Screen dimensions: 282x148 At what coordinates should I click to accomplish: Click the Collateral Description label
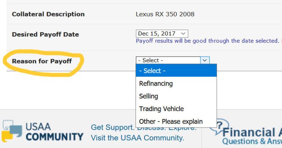48,14
